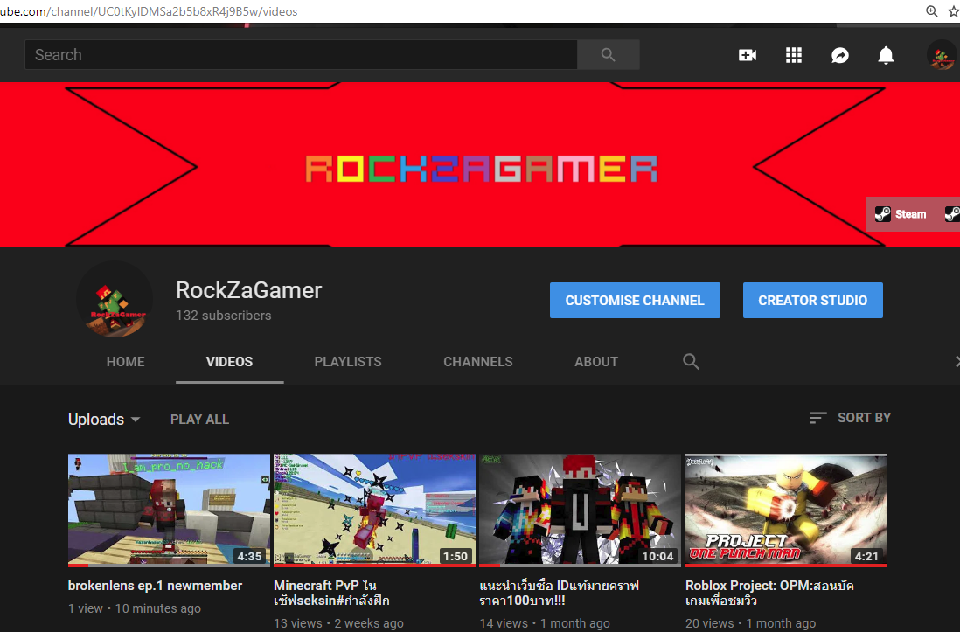The height and width of the screenshot is (632, 960).
Task: Switch to the Playlists tab
Action: [x=348, y=361]
